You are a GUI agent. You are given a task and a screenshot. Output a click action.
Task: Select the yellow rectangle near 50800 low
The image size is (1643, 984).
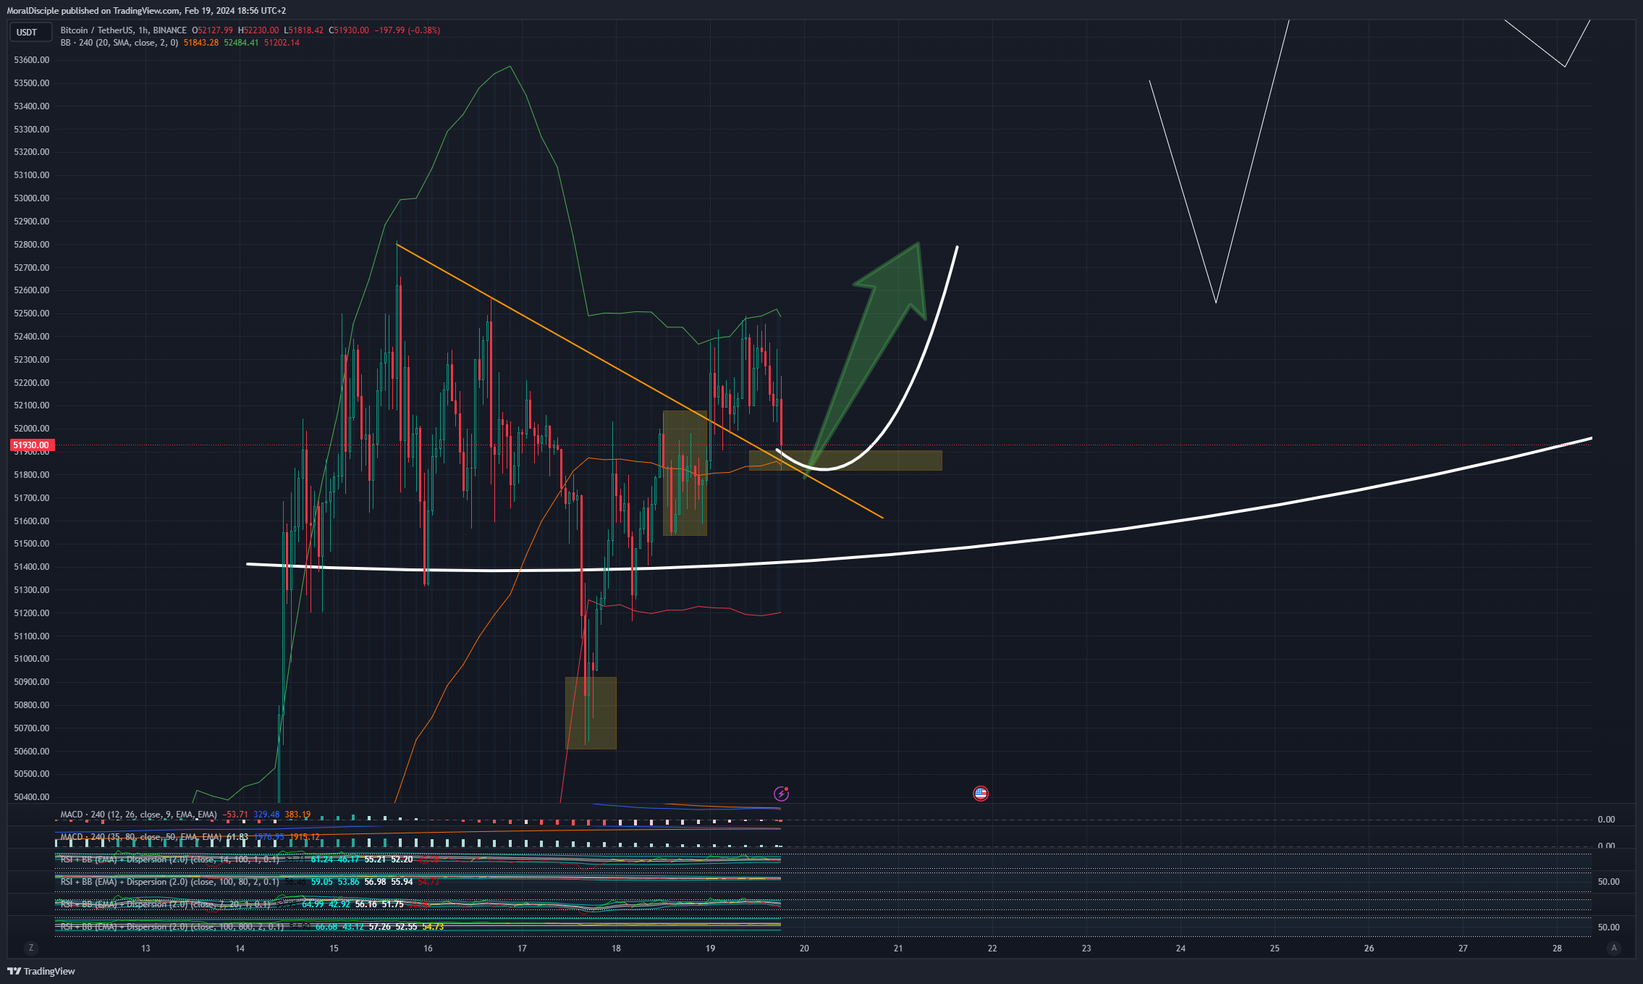tap(591, 713)
